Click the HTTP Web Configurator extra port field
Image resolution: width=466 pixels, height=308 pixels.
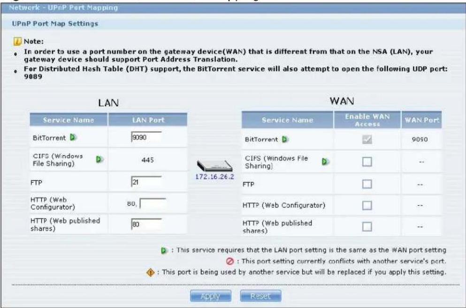tap(153, 203)
